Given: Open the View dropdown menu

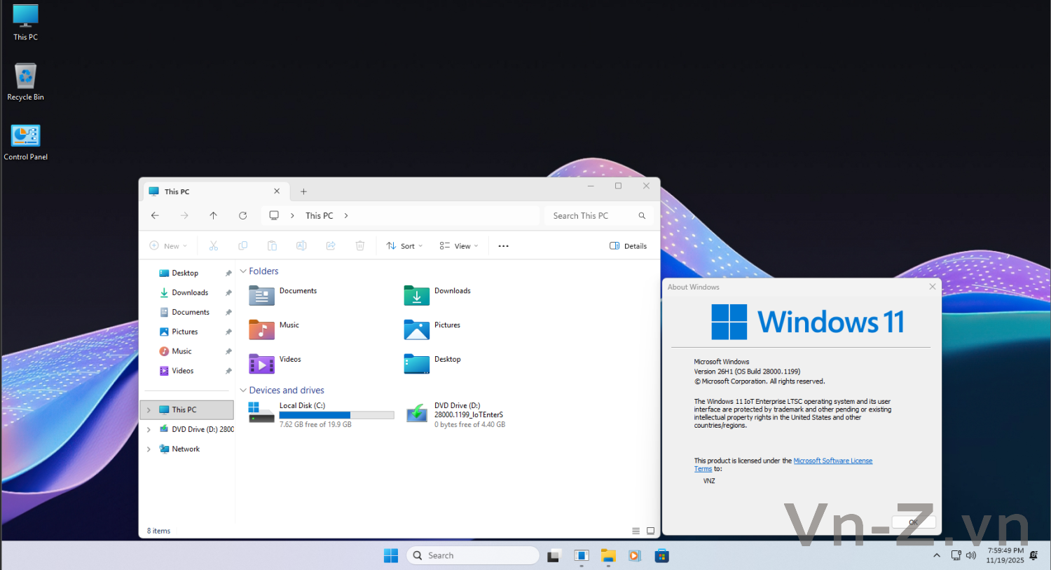Looking at the screenshot, I should pos(459,246).
